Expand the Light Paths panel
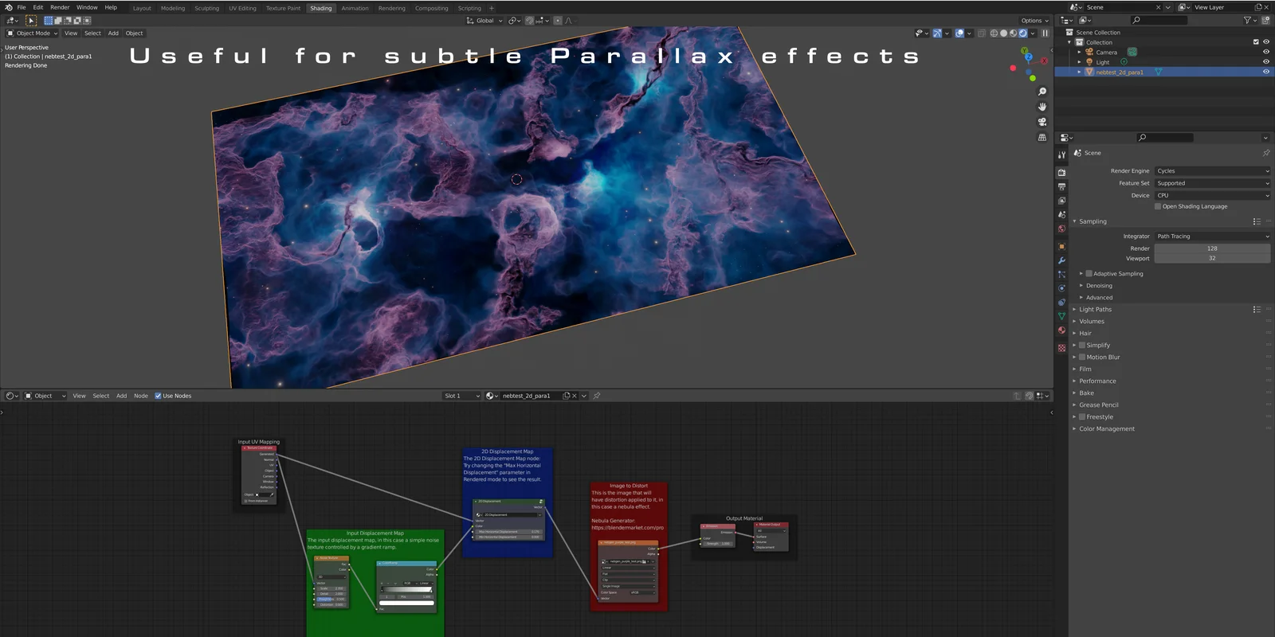 point(1095,310)
